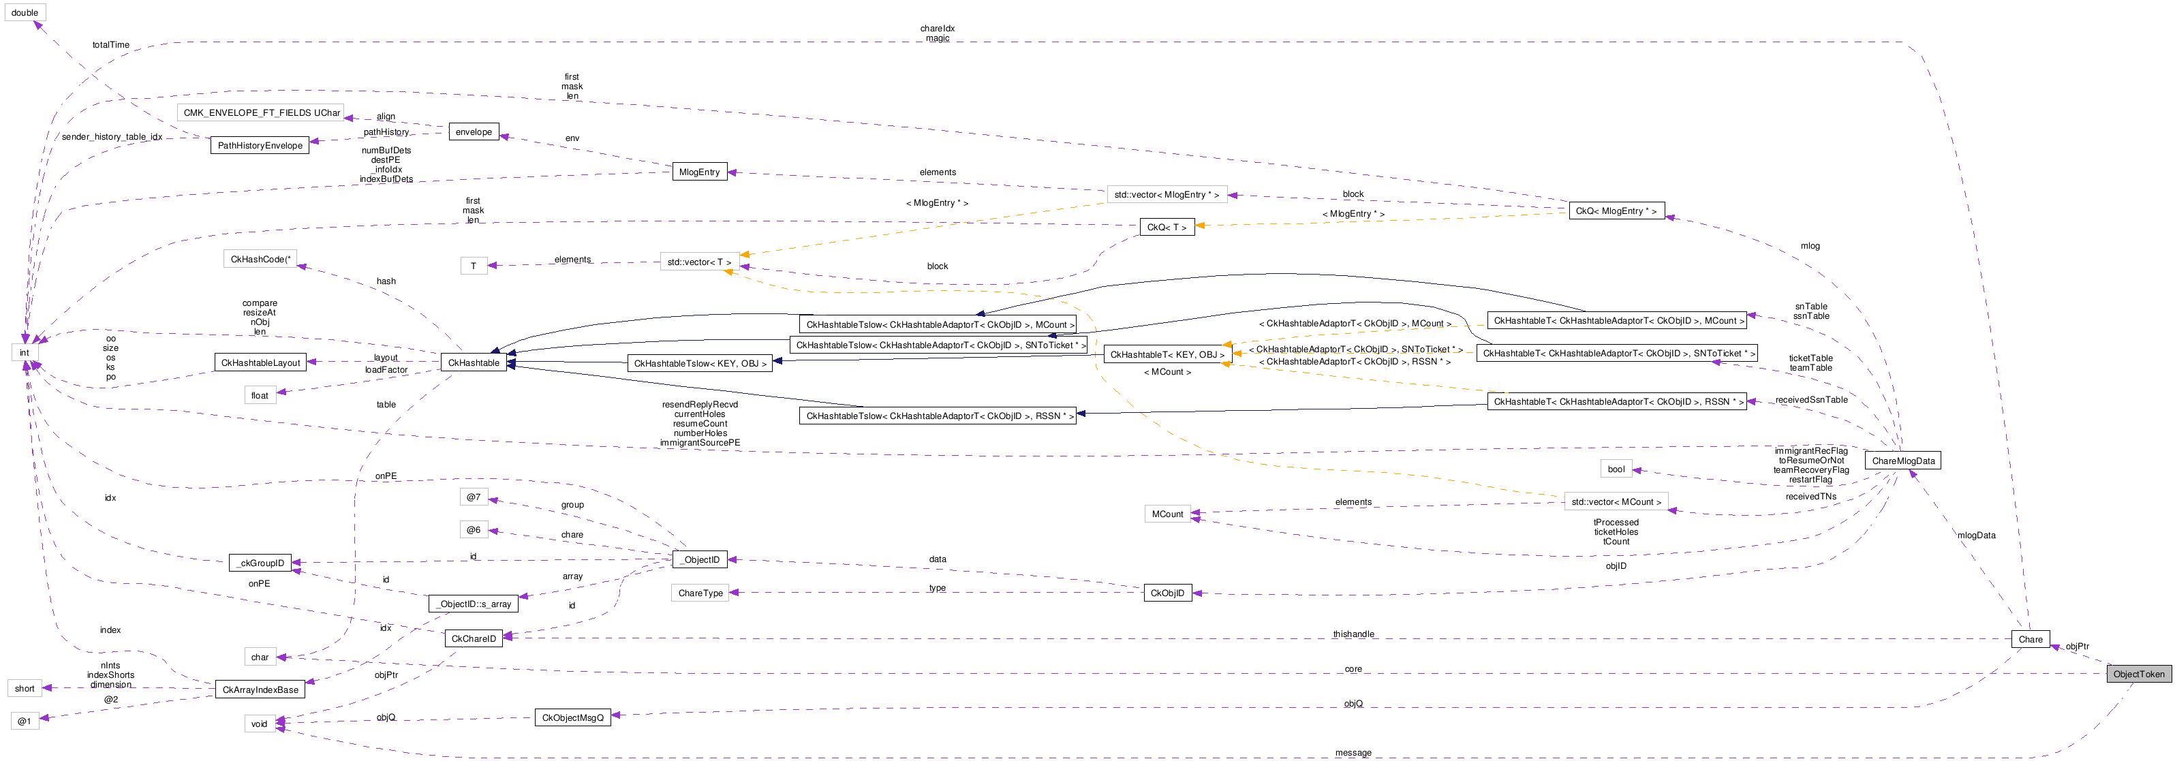Click the CkObjectMsgQ node

tap(572, 718)
